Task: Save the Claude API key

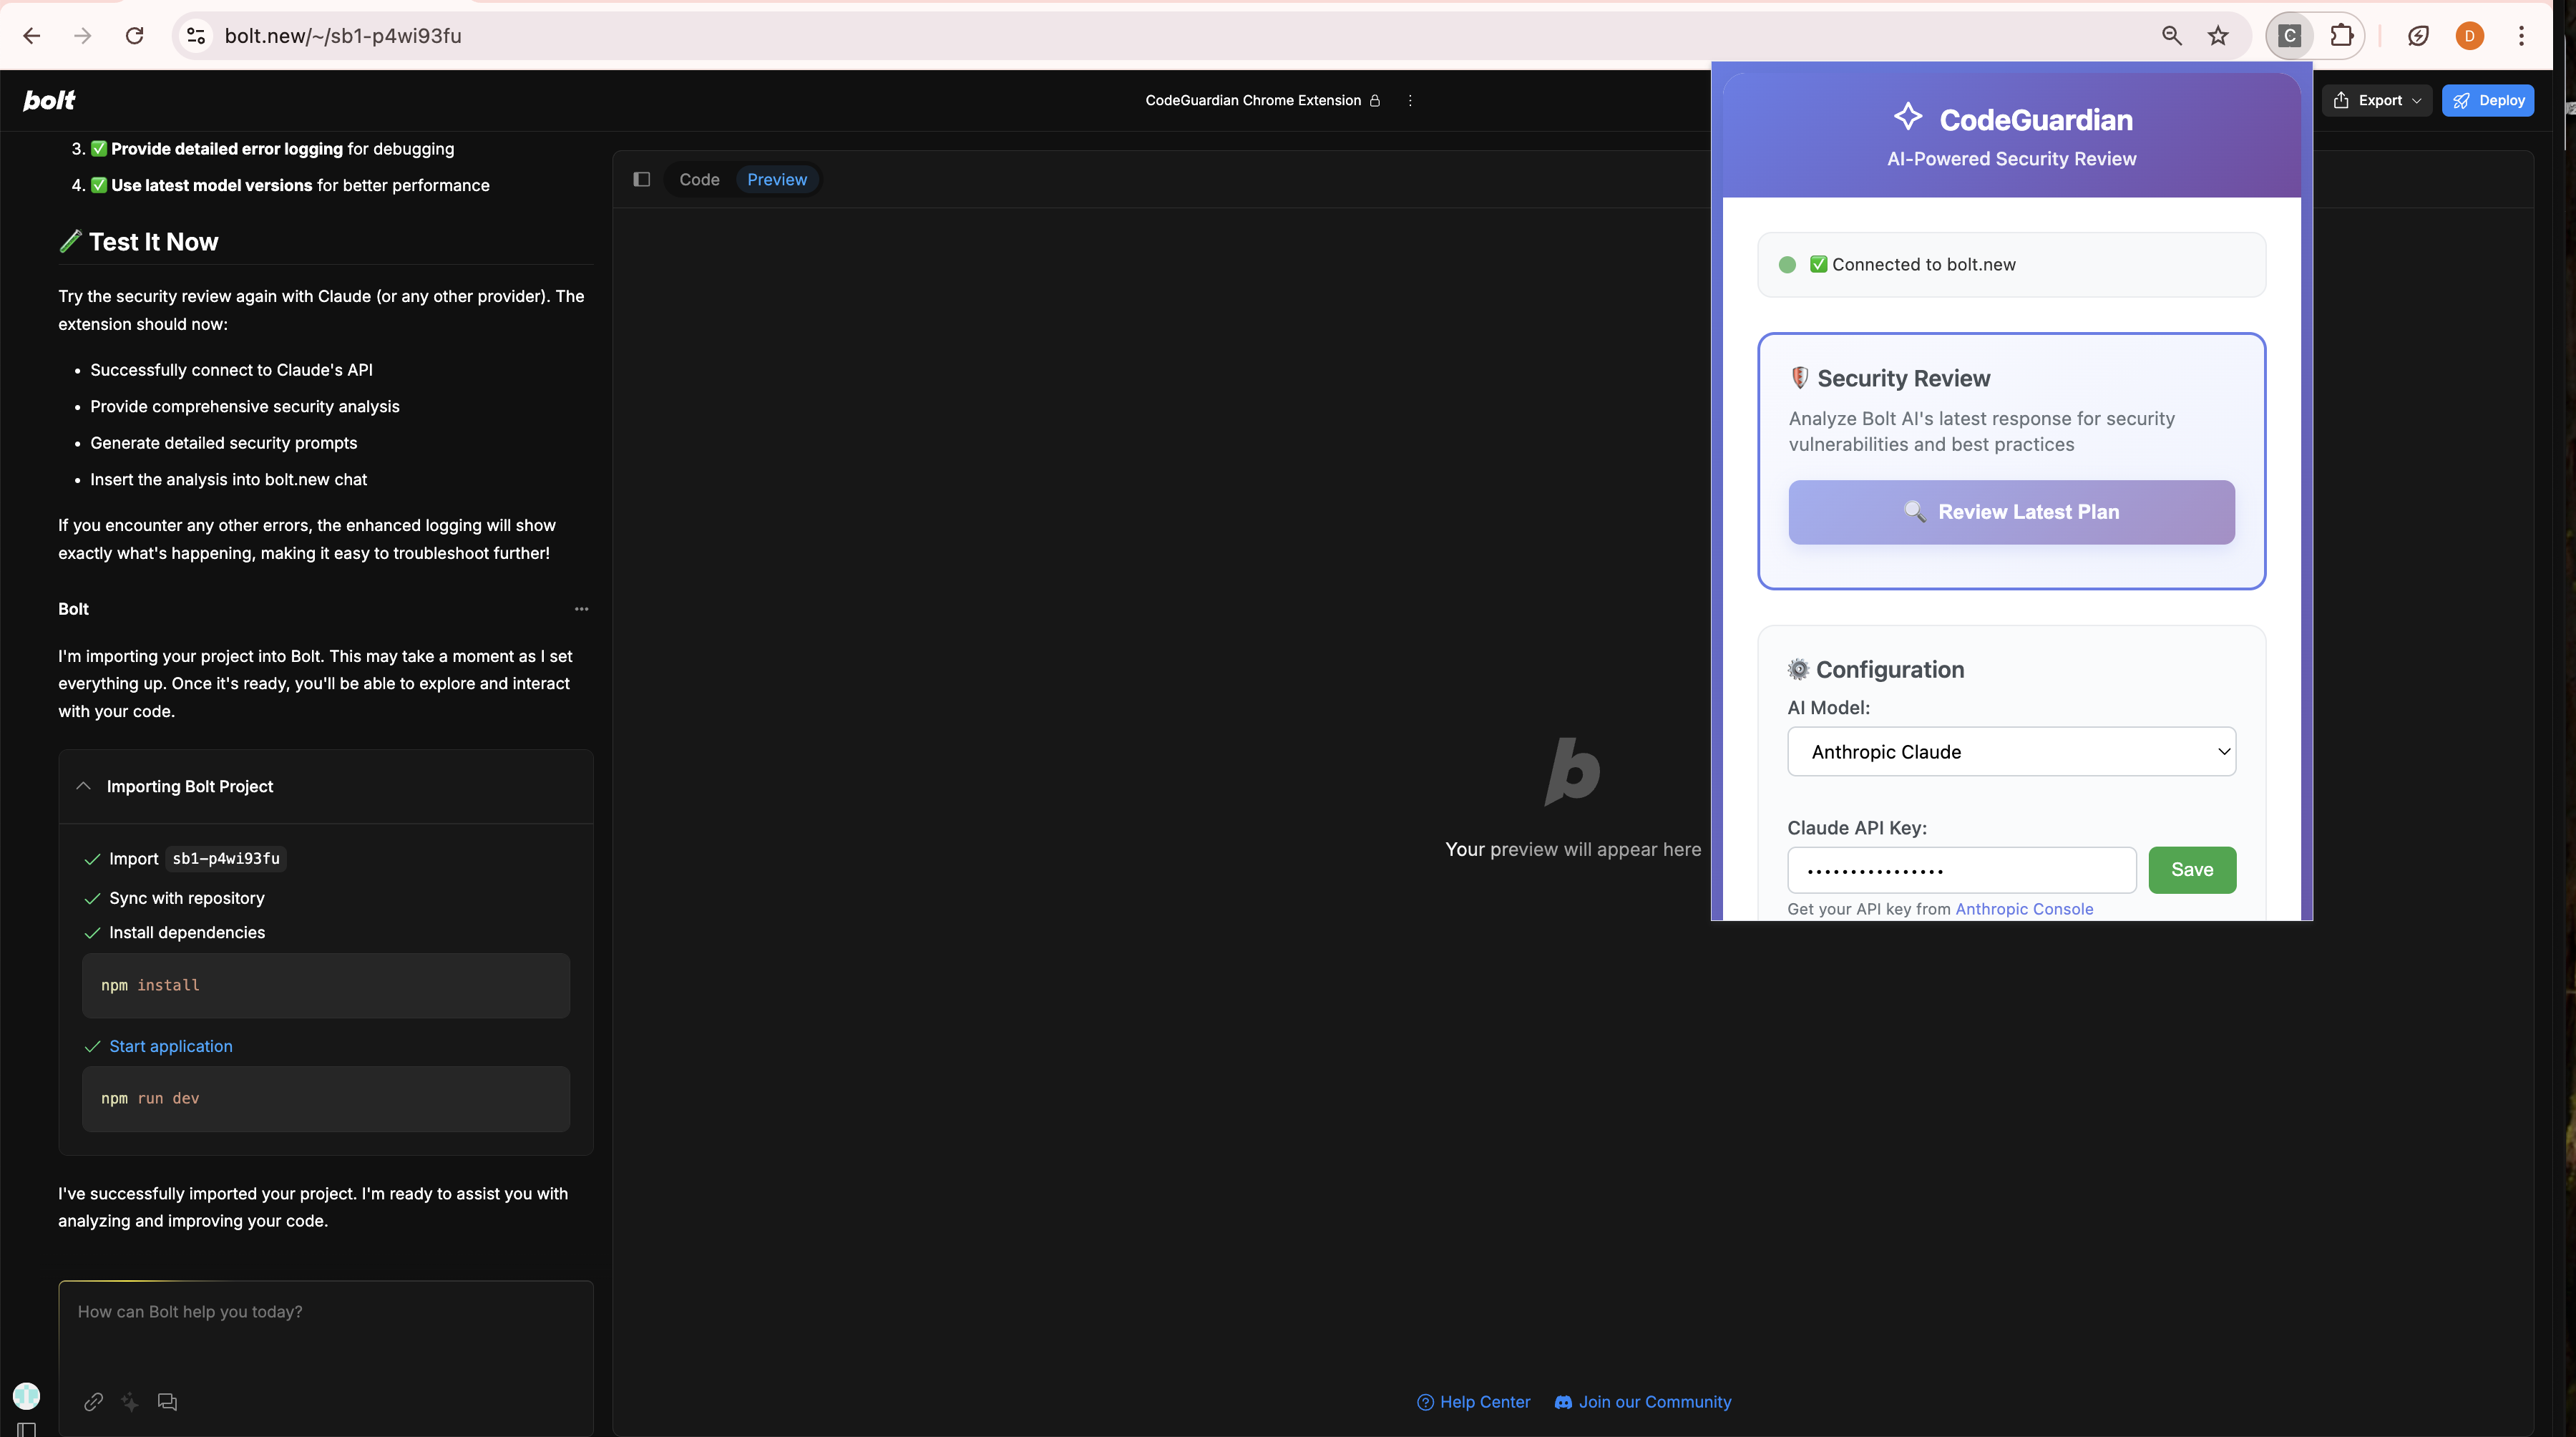Action: pyautogui.click(x=2191, y=869)
